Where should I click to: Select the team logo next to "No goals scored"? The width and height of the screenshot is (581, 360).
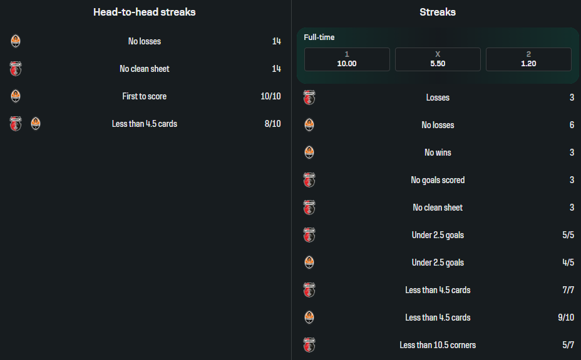point(309,180)
